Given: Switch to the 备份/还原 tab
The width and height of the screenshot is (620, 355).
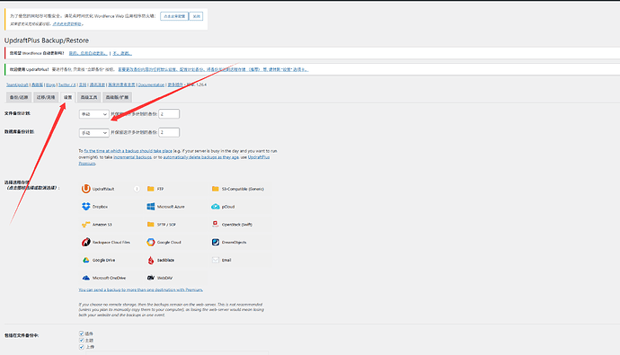Looking at the screenshot, I should pos(19,97).
